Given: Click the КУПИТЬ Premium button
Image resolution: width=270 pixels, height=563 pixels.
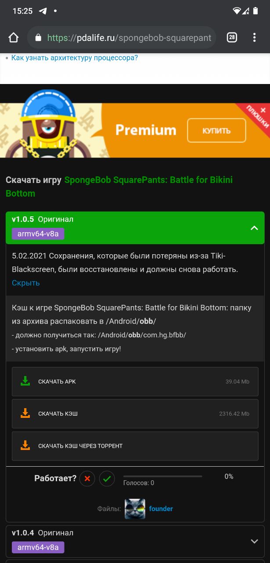Looking at the screenshot, I should (216, 131).
